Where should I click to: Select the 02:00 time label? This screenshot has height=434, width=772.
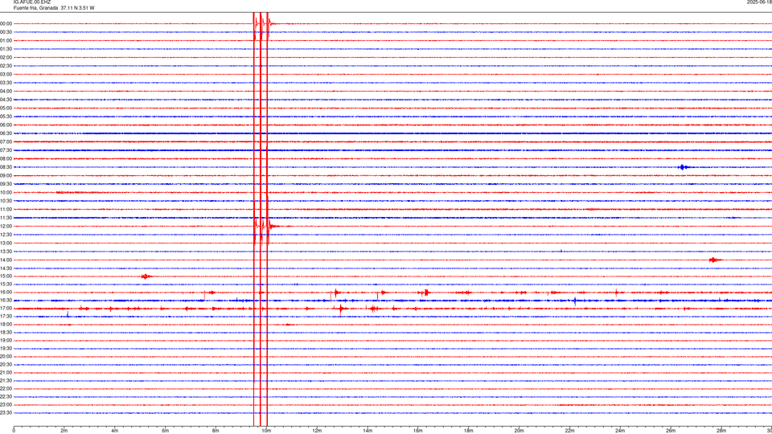click(x=6, y=58)
